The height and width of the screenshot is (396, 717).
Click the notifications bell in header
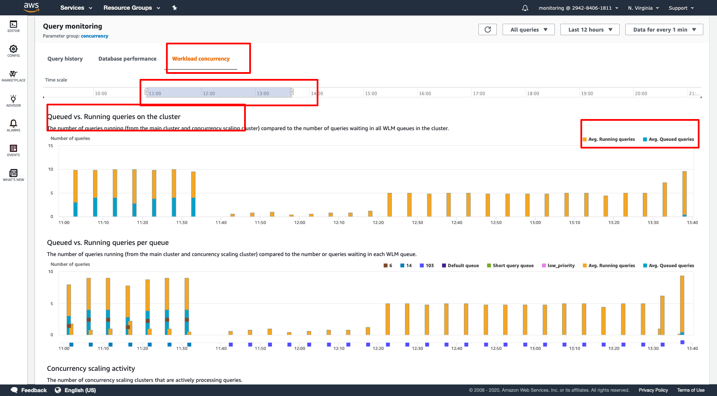[525, 8]
